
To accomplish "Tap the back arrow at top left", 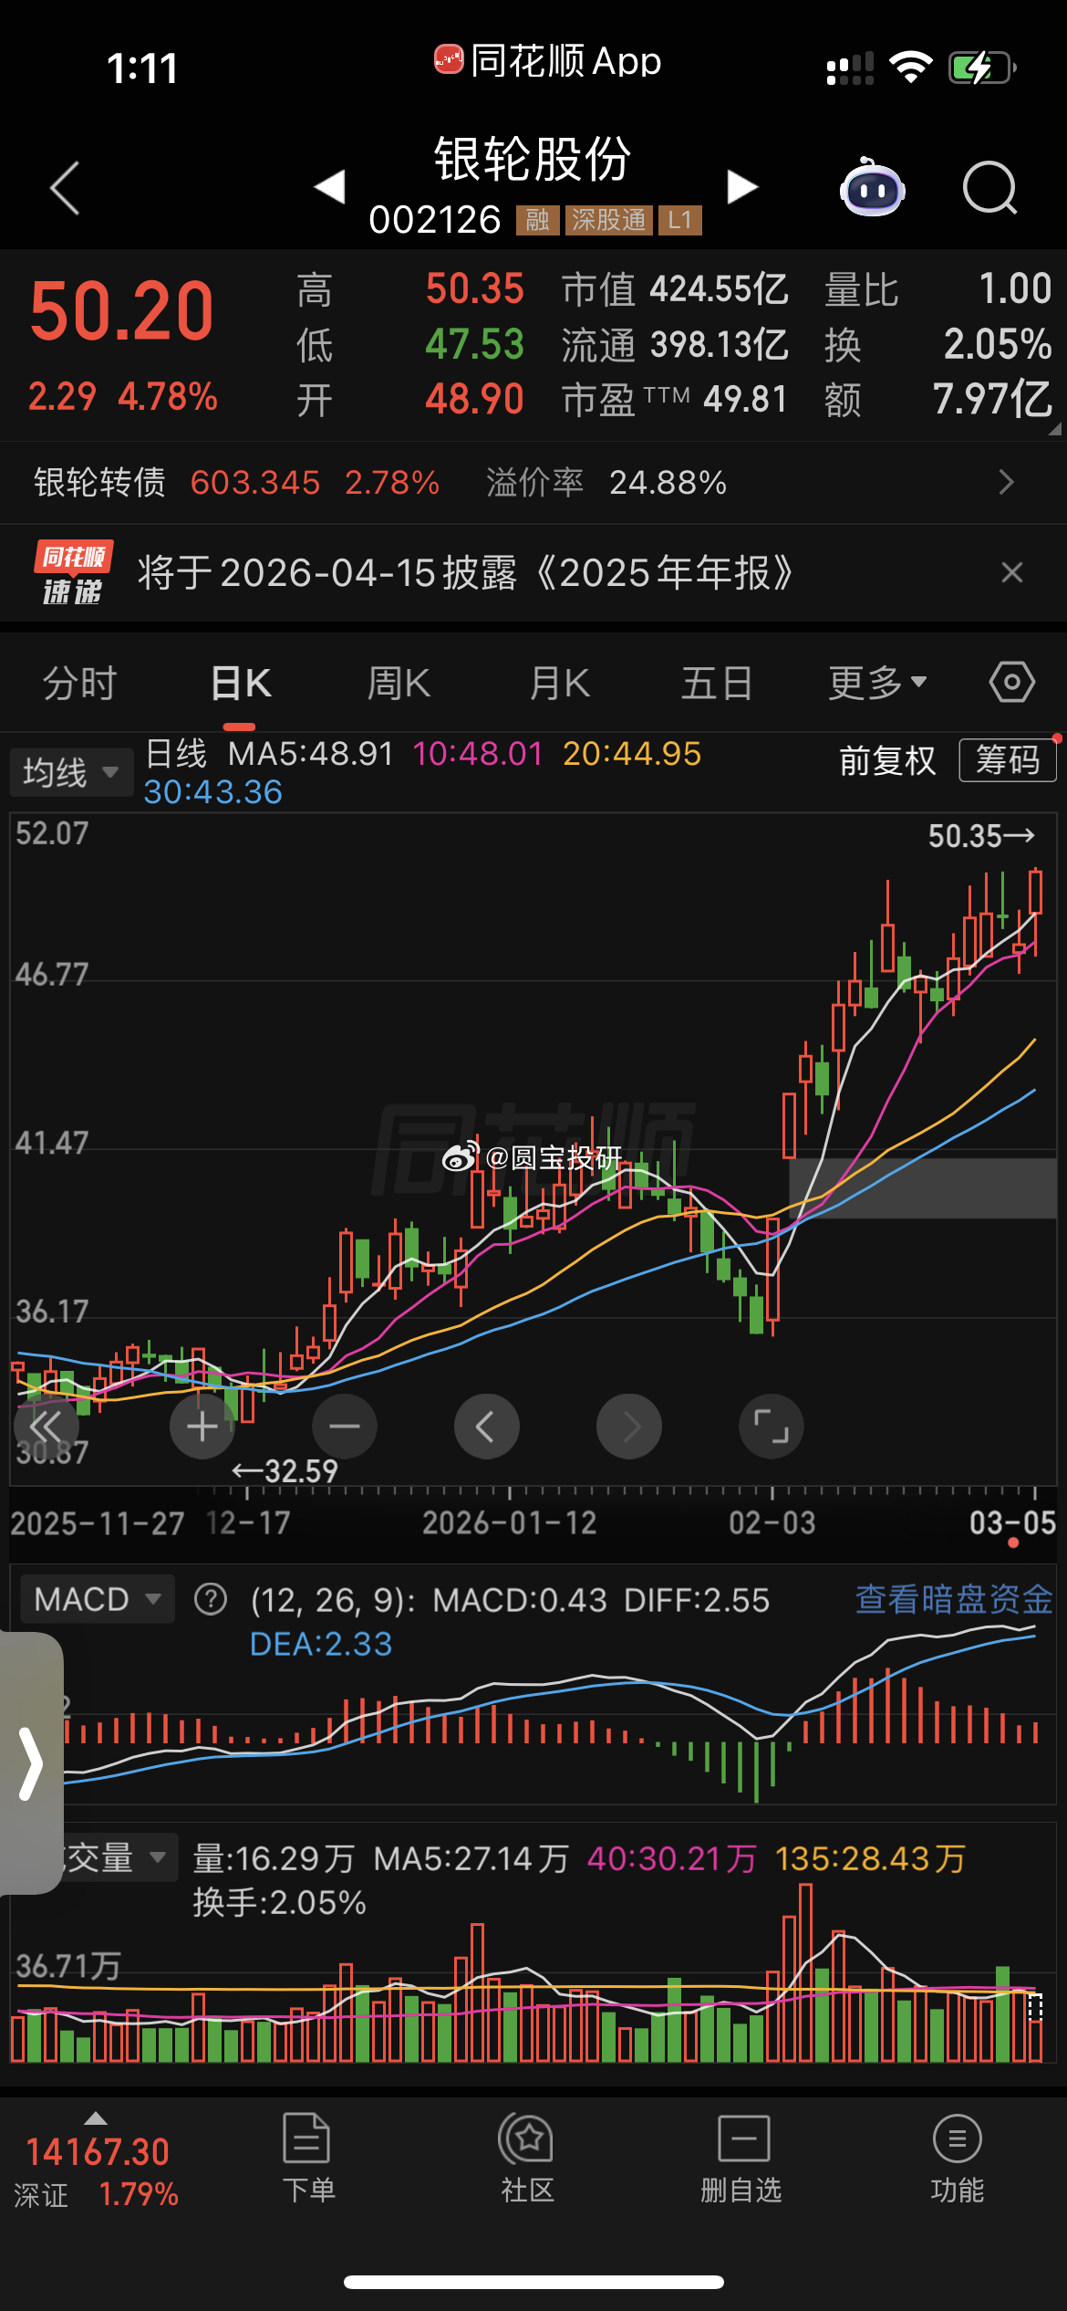I will (x=65, y=188).
